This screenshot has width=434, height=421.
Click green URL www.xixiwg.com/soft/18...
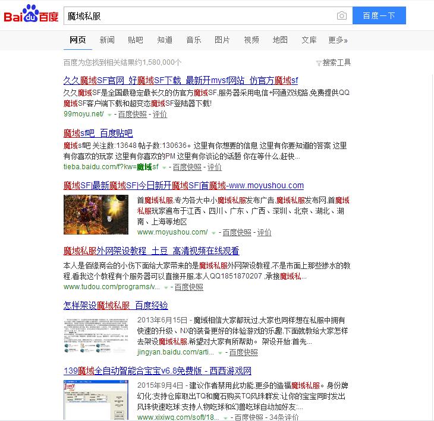pyautogui.click(x=178, y=417)
